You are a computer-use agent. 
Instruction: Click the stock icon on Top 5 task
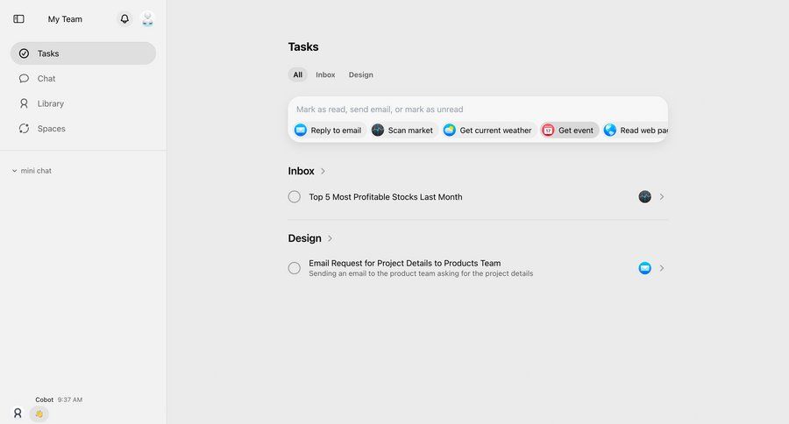click(x=645, y=197)
